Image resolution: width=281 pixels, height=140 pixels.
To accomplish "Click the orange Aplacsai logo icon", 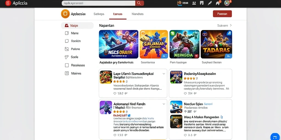I will click(65, 14).
